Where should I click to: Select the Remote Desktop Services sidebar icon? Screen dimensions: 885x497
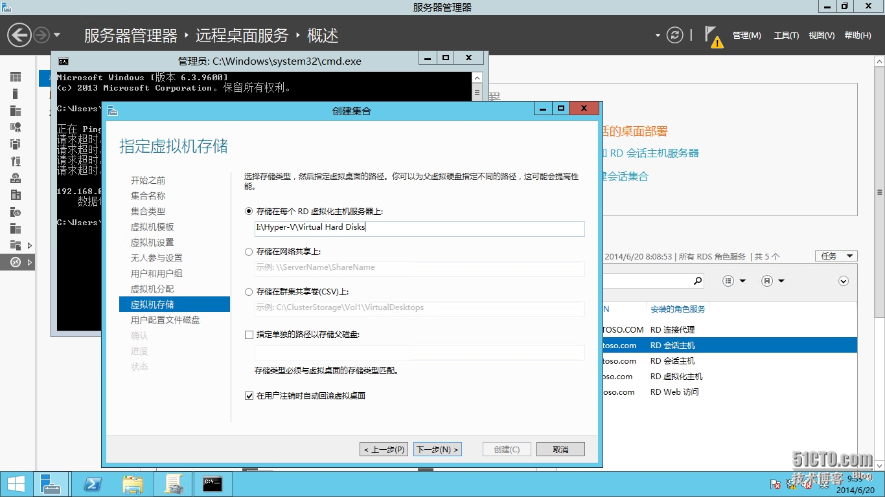point(16,262)
